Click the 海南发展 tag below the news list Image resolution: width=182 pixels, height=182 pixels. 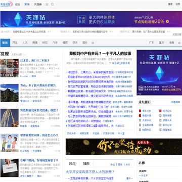[x=84, y=133]
